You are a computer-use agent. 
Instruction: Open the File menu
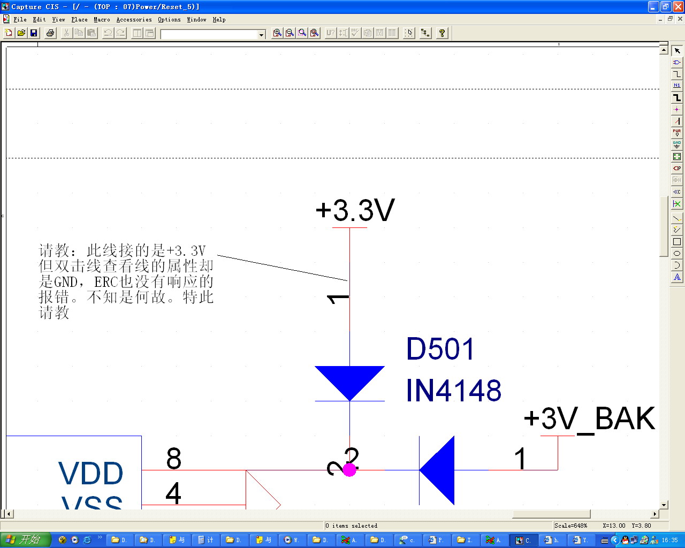tap(20, 19)
